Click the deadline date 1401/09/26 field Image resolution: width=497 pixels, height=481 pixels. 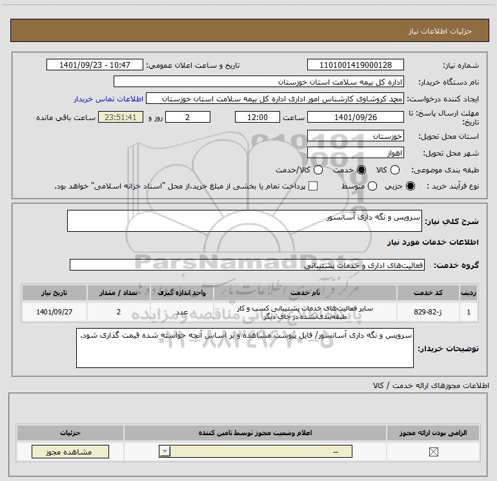tap(355, 117)
